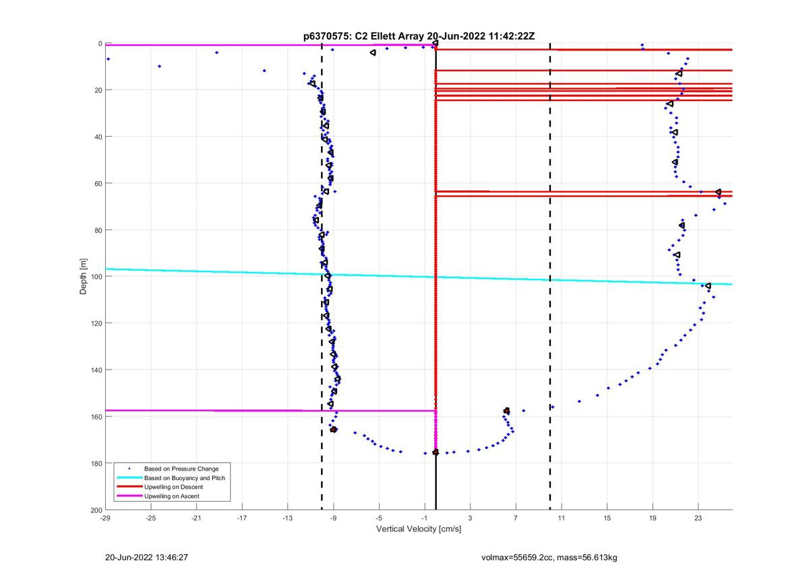
Task: Pick the red line sample in legend
Action: (x=128, y=487)
